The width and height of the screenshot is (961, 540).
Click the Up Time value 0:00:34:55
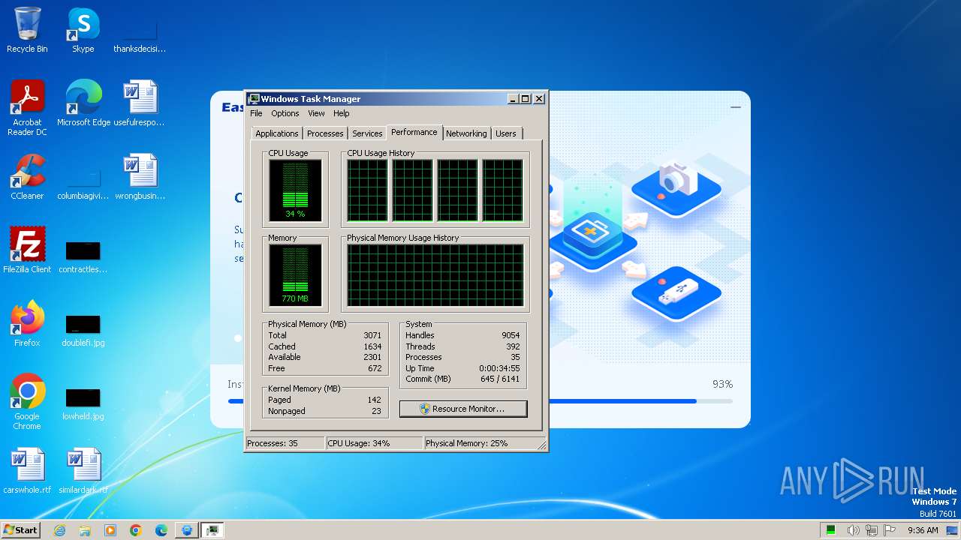[499, 368]
